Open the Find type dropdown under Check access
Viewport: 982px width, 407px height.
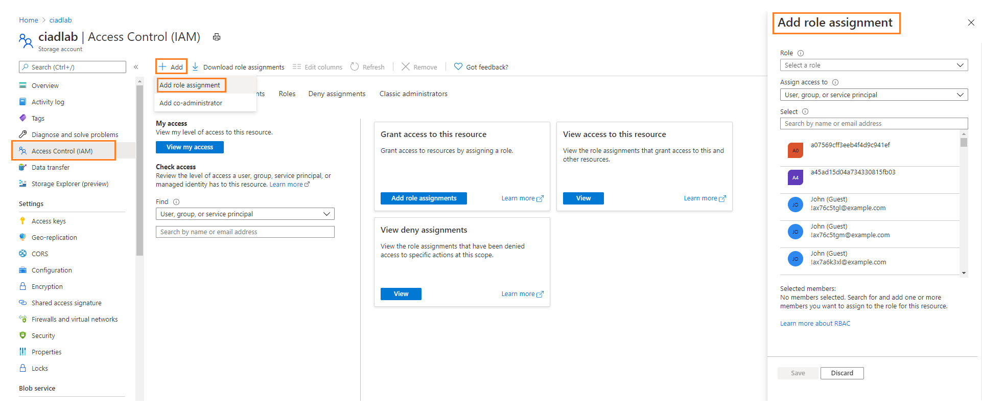[245, 214]
